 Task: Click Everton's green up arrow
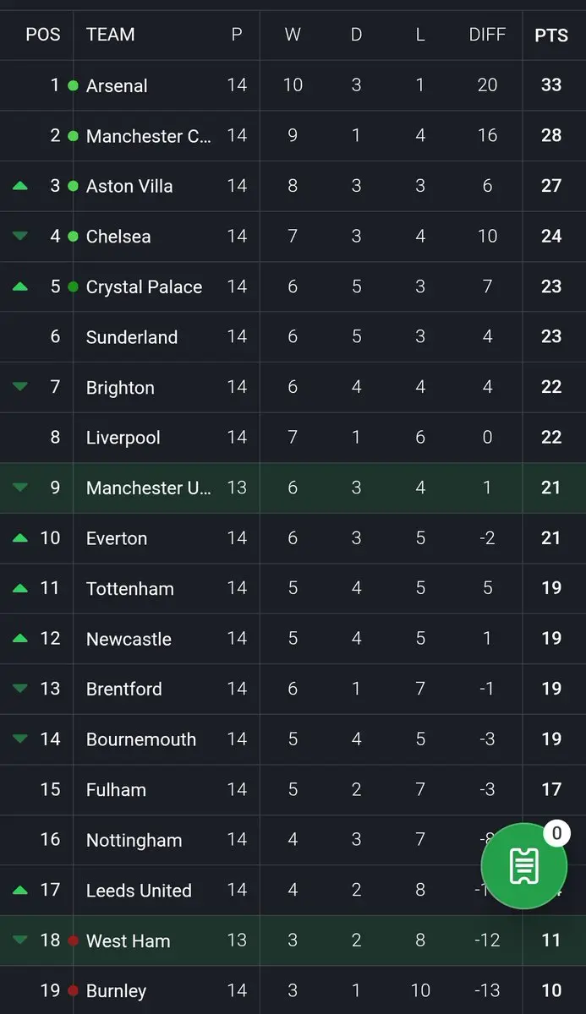coord(20,538)
